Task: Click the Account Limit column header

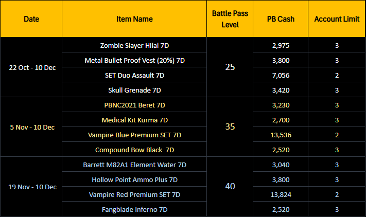Action: coord(337,19)
